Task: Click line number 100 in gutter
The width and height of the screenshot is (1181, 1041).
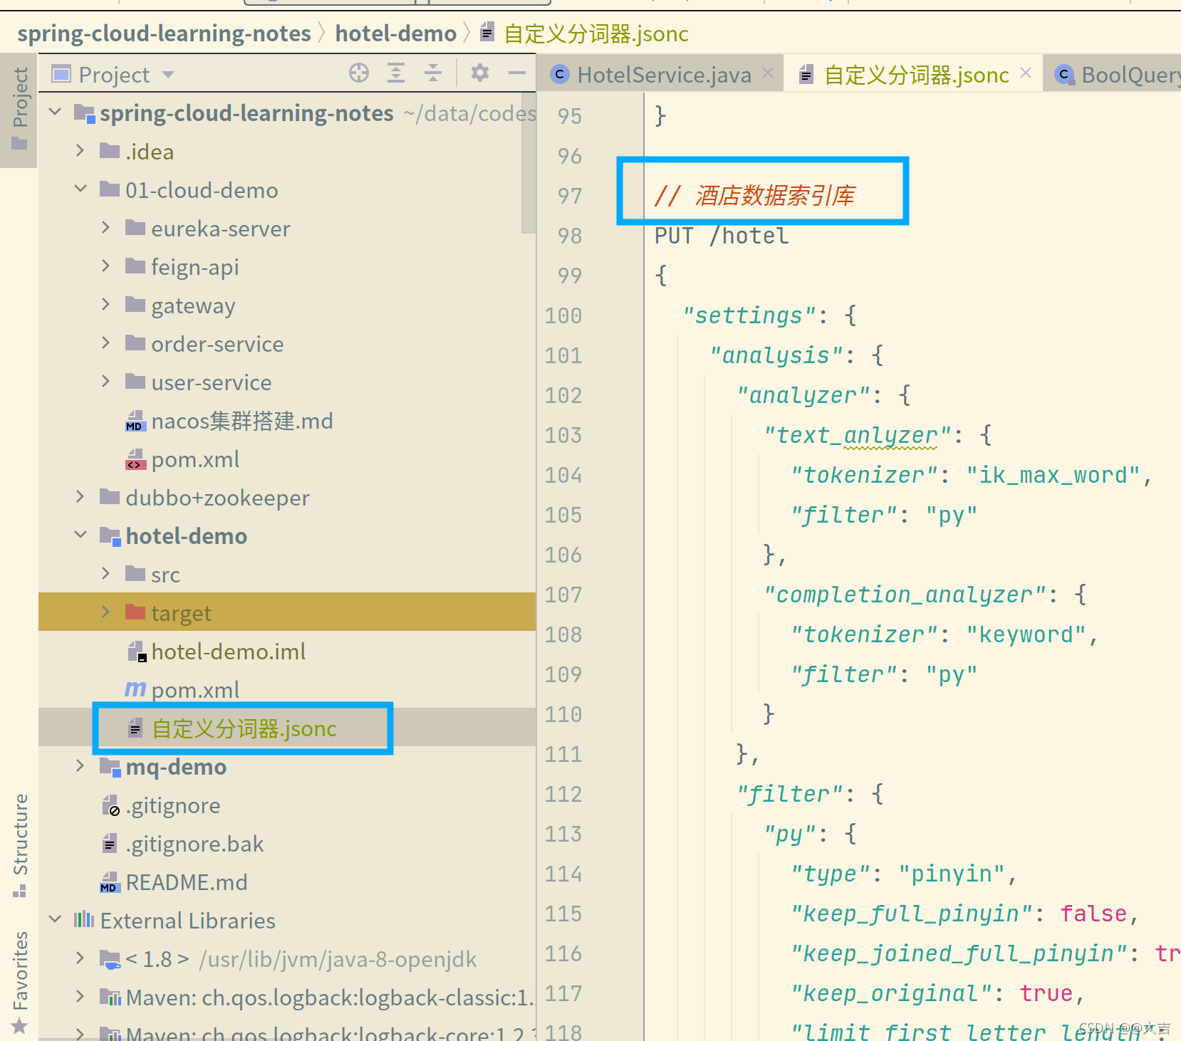Action: click(x=563, y=315)
